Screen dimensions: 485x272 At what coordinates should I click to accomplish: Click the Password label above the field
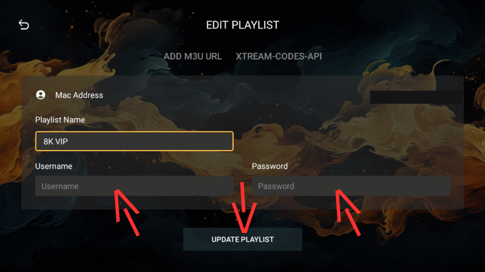[x=270, y=166]
